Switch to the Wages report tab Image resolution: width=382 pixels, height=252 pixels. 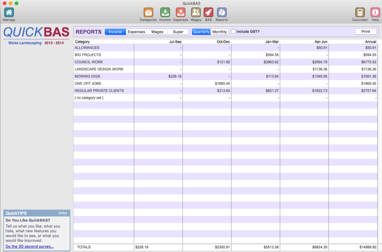[157, 32]
